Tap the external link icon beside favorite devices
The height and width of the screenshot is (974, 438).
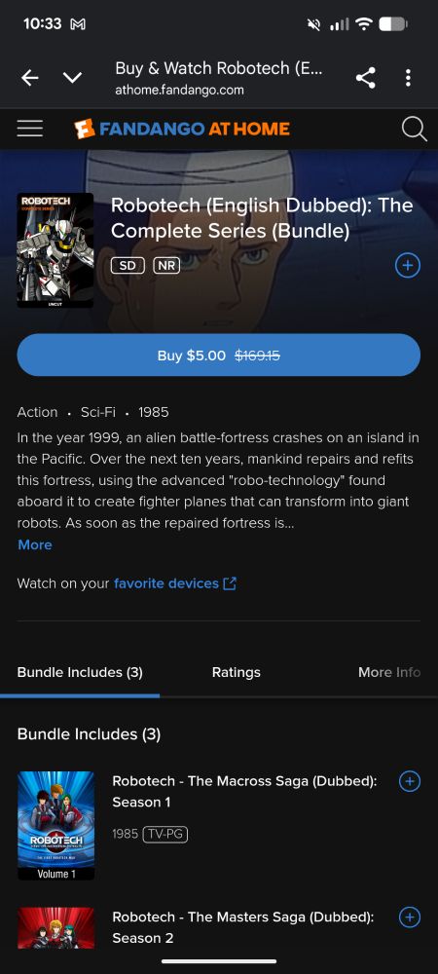(230, 583)
